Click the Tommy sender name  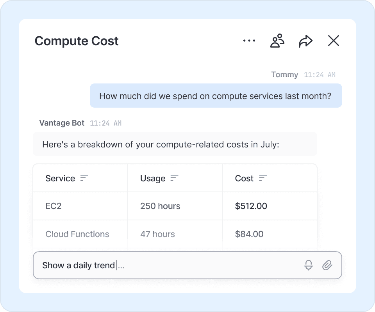point(285,75)
